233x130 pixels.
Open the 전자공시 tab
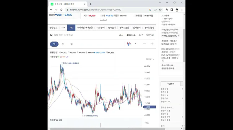(x=137, y=28)
